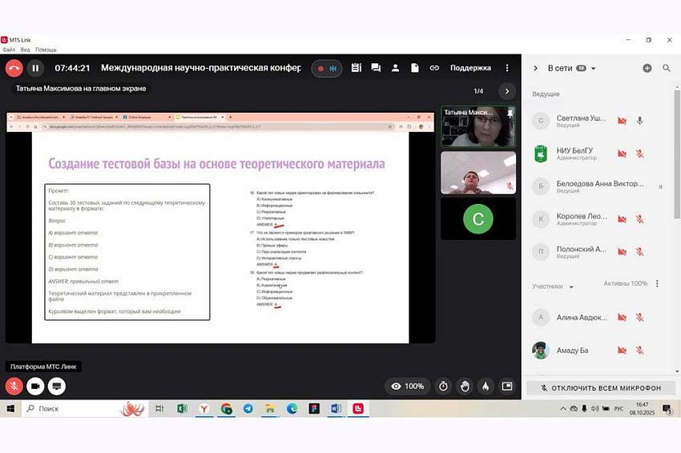Toggle Светлана Уш... microphone in the participant list
This screenshot has width=681, height=453.
639,121
